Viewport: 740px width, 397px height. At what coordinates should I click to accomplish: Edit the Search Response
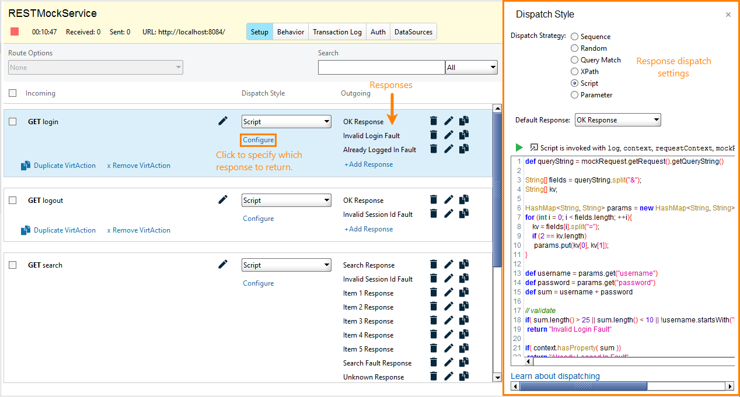point(449,264)
